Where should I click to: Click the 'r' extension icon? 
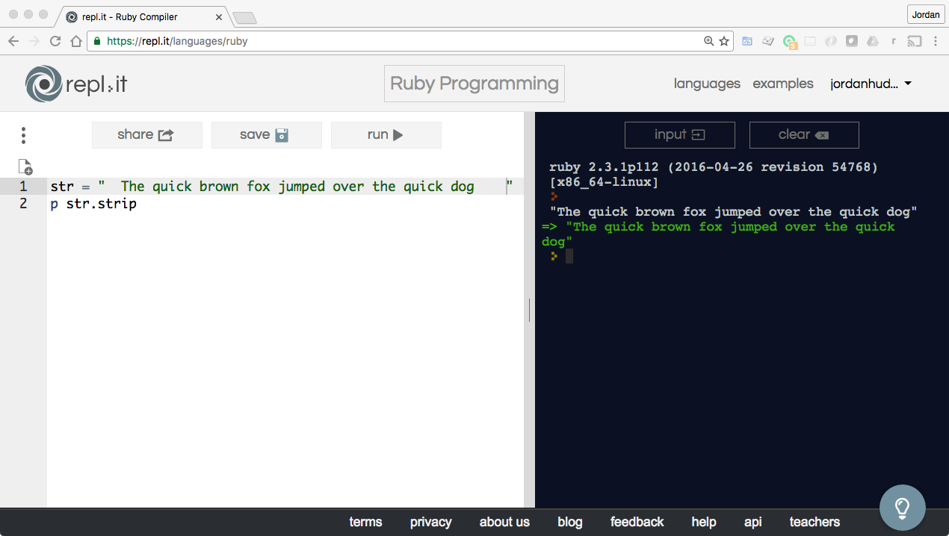(x=893, y=42)
